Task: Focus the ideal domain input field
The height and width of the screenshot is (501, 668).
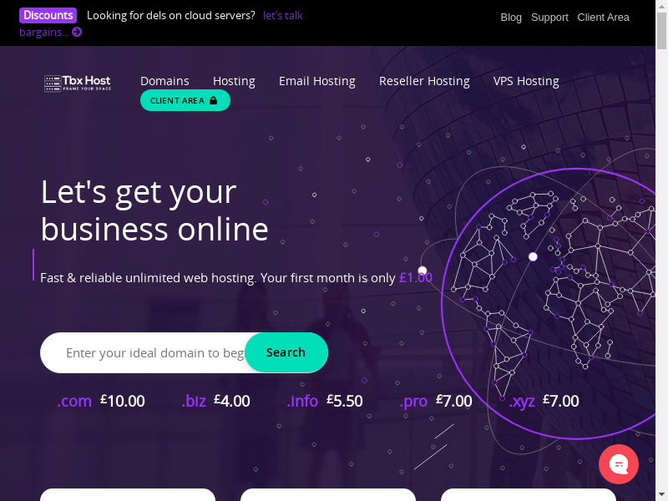Action: pos(154,352)
